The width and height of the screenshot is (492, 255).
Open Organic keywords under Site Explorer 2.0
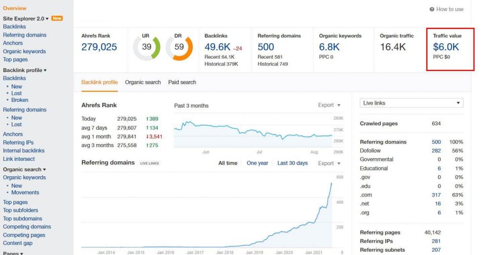click(x=24, y=51)
